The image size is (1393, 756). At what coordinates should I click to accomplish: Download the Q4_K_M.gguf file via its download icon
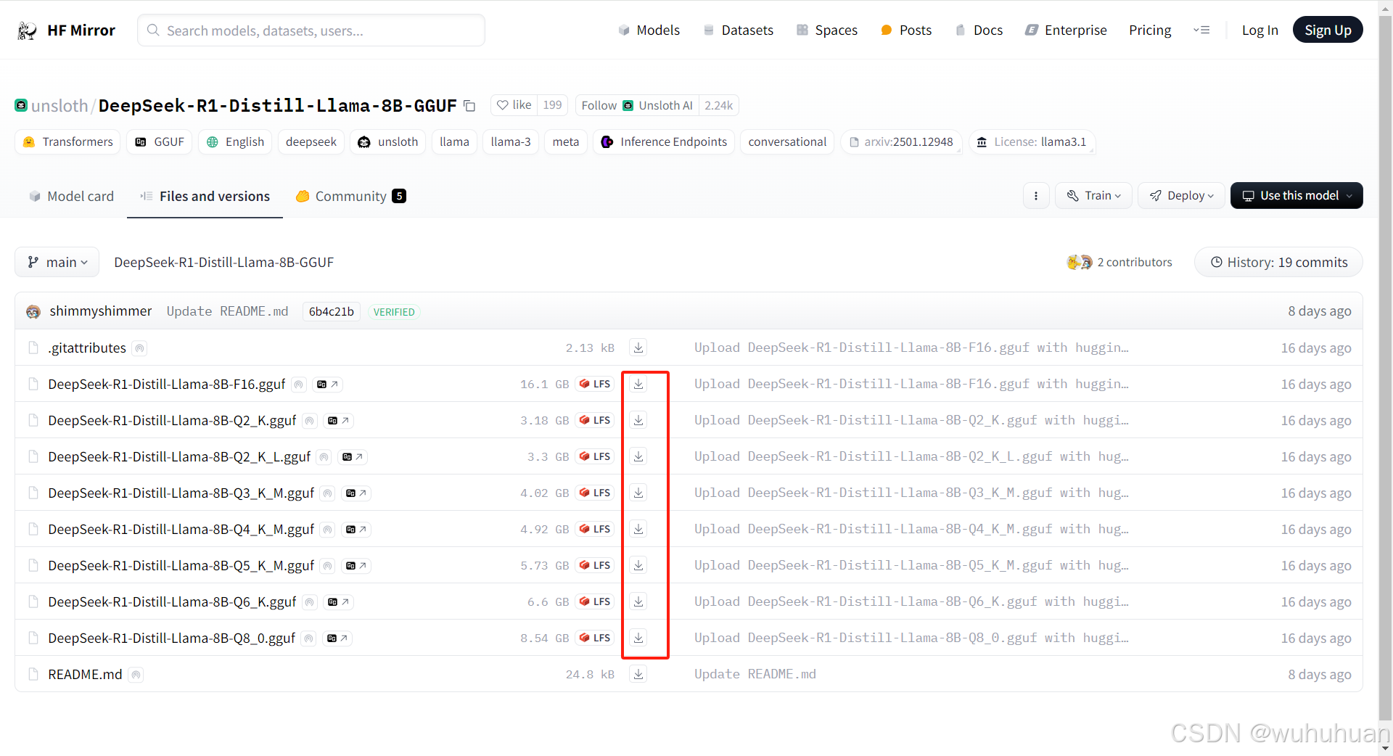coord(638,529)
